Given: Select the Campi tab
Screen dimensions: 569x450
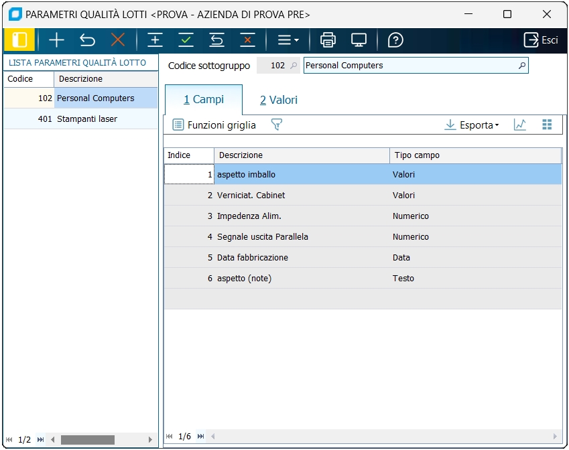Looking at the screenshot, I should click(204, 100).
